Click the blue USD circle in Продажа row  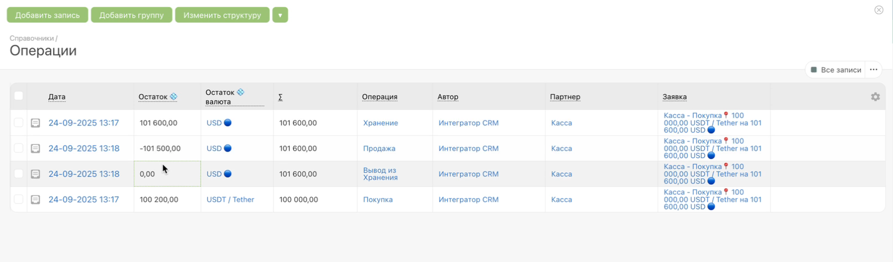pos(227,148)
